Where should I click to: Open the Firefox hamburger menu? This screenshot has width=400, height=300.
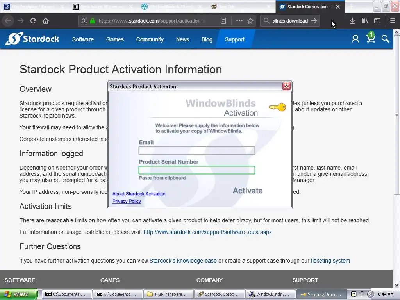tap(392, 21)
